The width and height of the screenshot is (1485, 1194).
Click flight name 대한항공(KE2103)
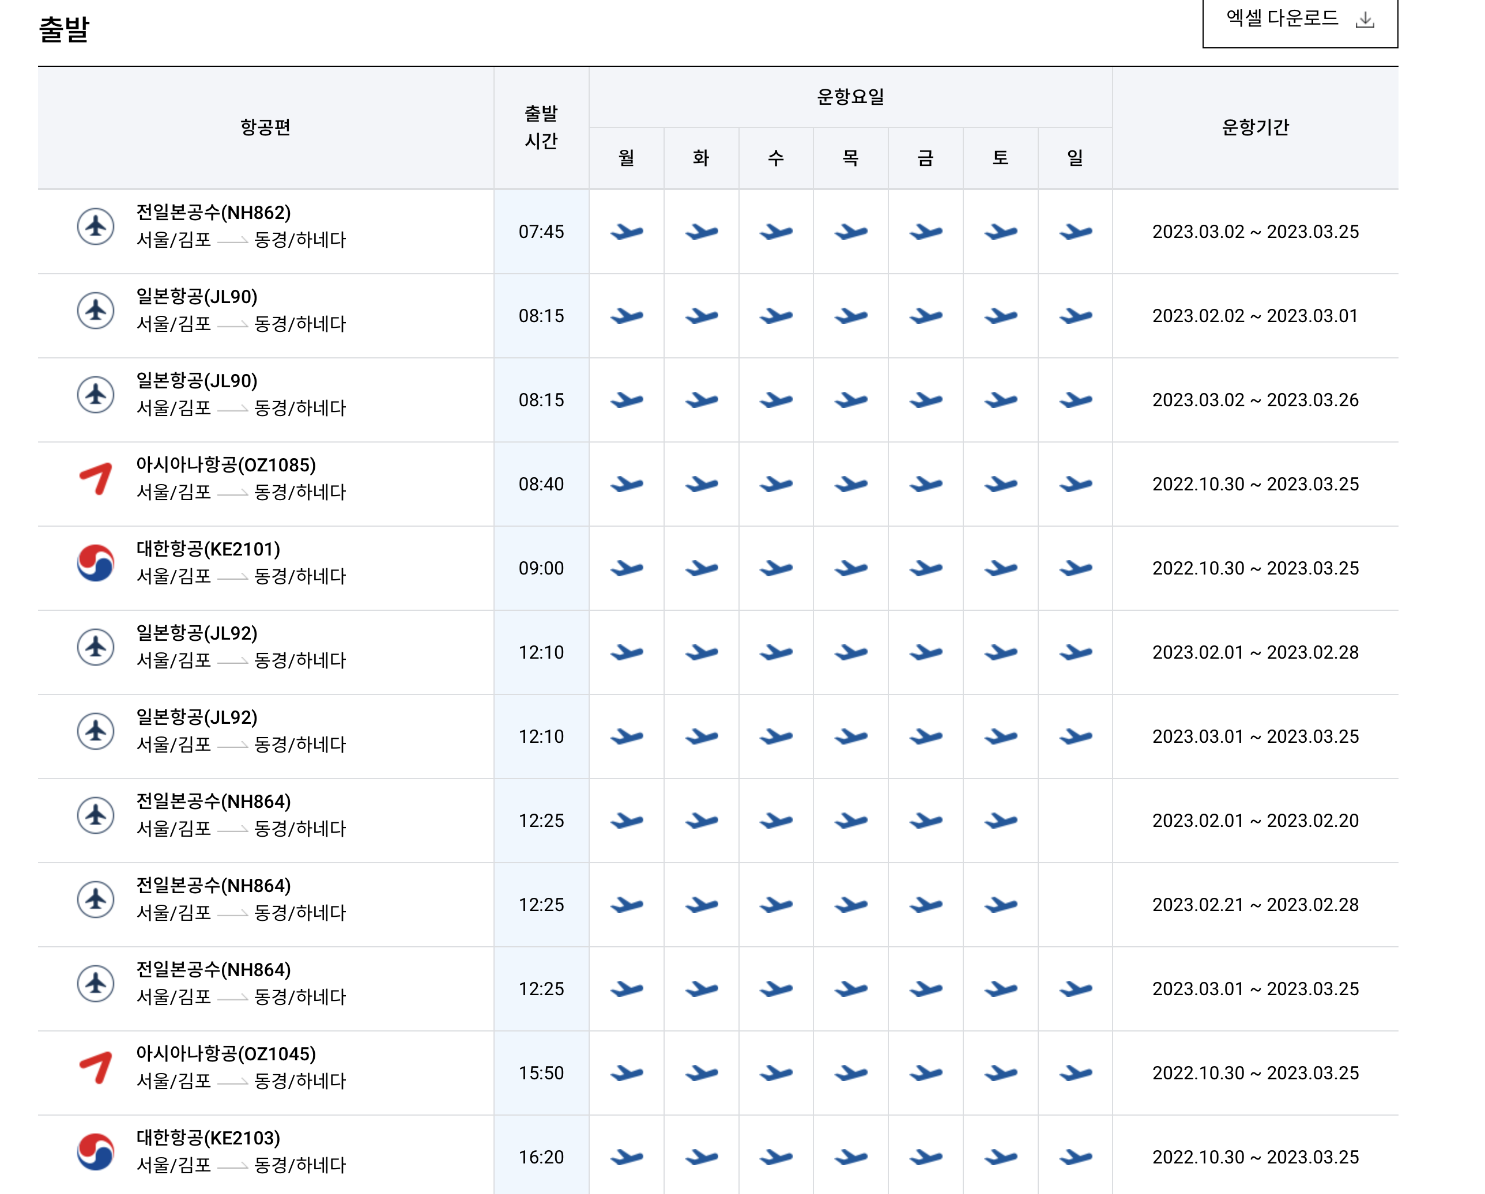[208, 1138]
